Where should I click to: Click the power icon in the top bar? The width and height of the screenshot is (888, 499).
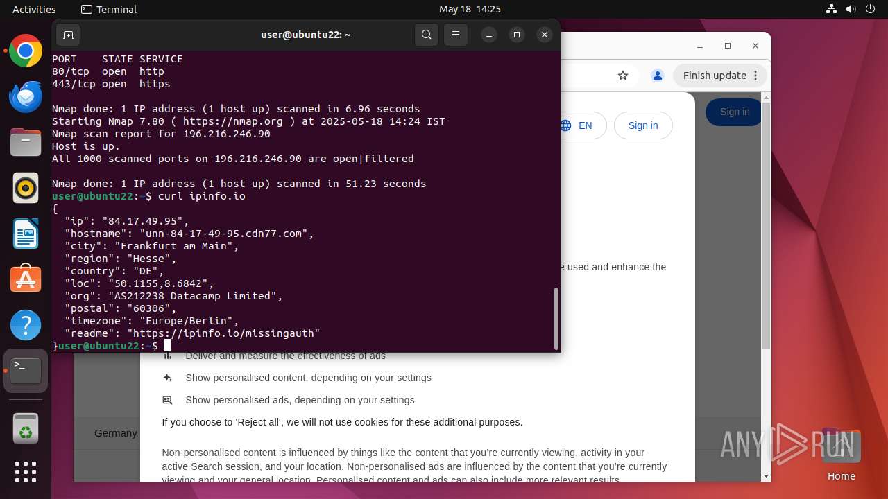click(x=869, y=9)
